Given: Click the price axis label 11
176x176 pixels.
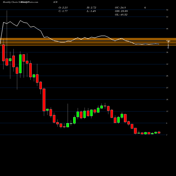Looking at the screenshot, I should pyautogui.click(x=167, y=111).
